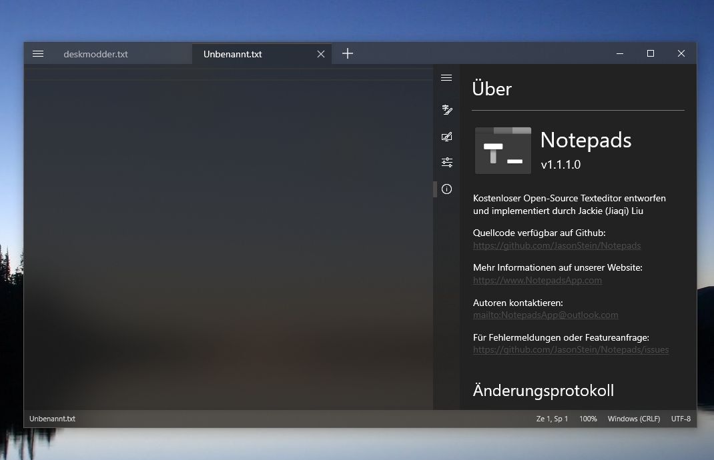
Task: Visit the www.NotepadsApp.com website link
Action: 537,280
